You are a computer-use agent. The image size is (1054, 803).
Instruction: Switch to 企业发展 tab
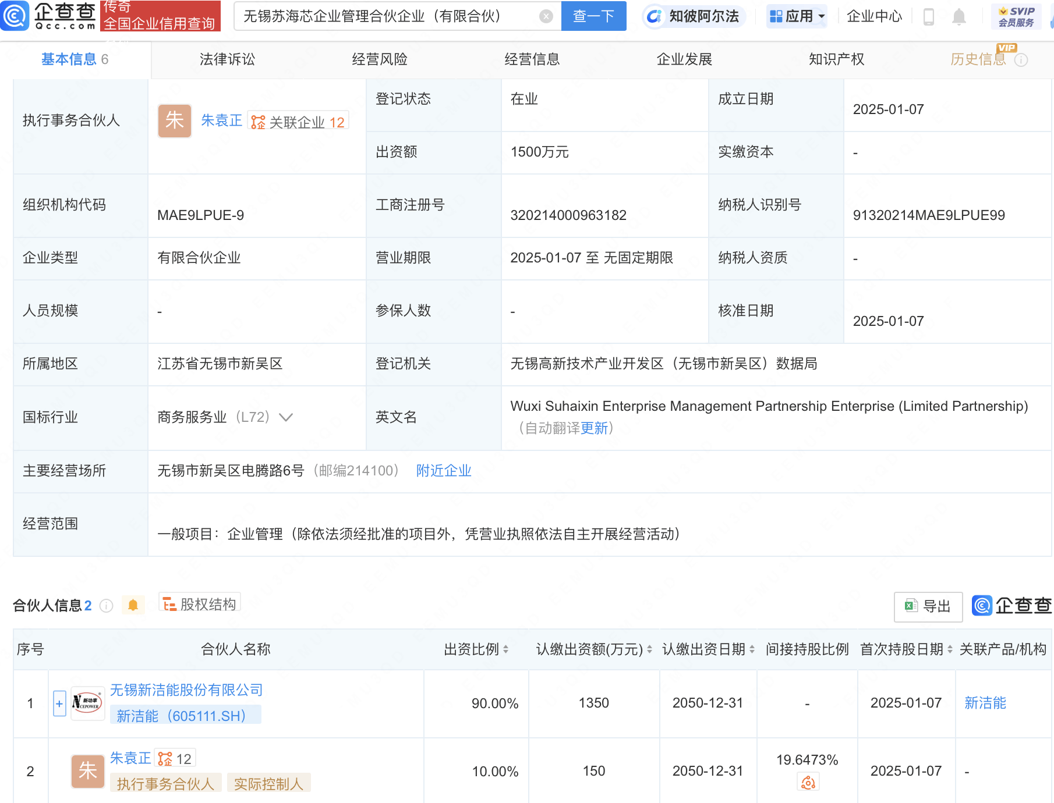coord(685,59)
